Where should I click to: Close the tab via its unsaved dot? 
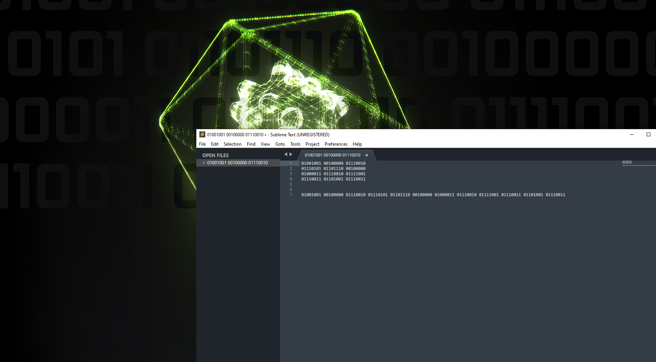tap(367, 155)
